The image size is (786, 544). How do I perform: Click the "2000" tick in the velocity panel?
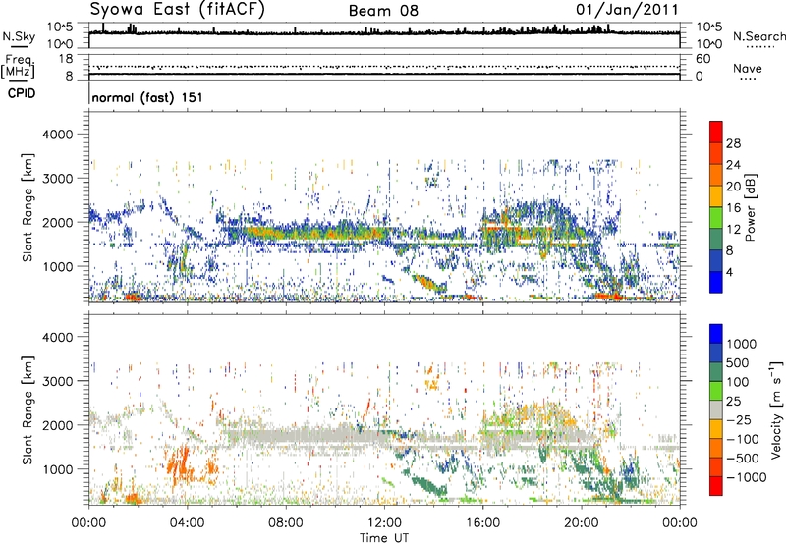tap(57, 425)
